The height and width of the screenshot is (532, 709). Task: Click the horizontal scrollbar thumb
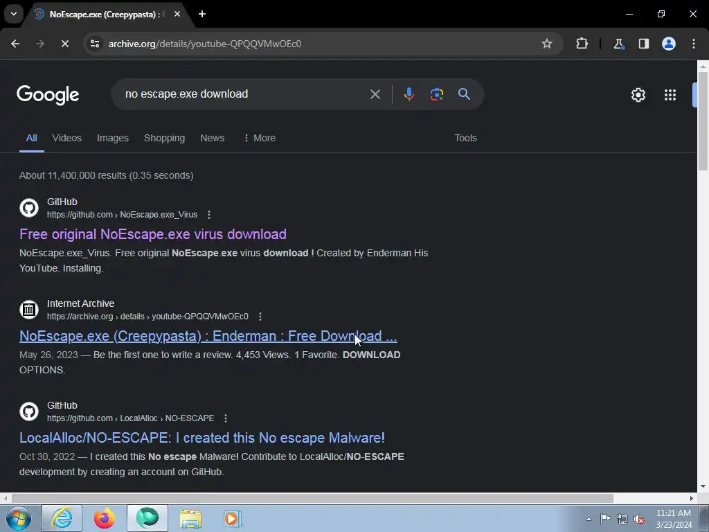click(312, 499)
